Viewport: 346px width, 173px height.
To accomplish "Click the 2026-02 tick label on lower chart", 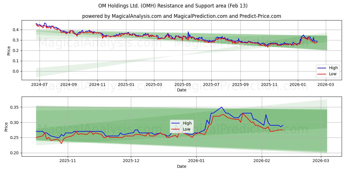I will point(262,161).
